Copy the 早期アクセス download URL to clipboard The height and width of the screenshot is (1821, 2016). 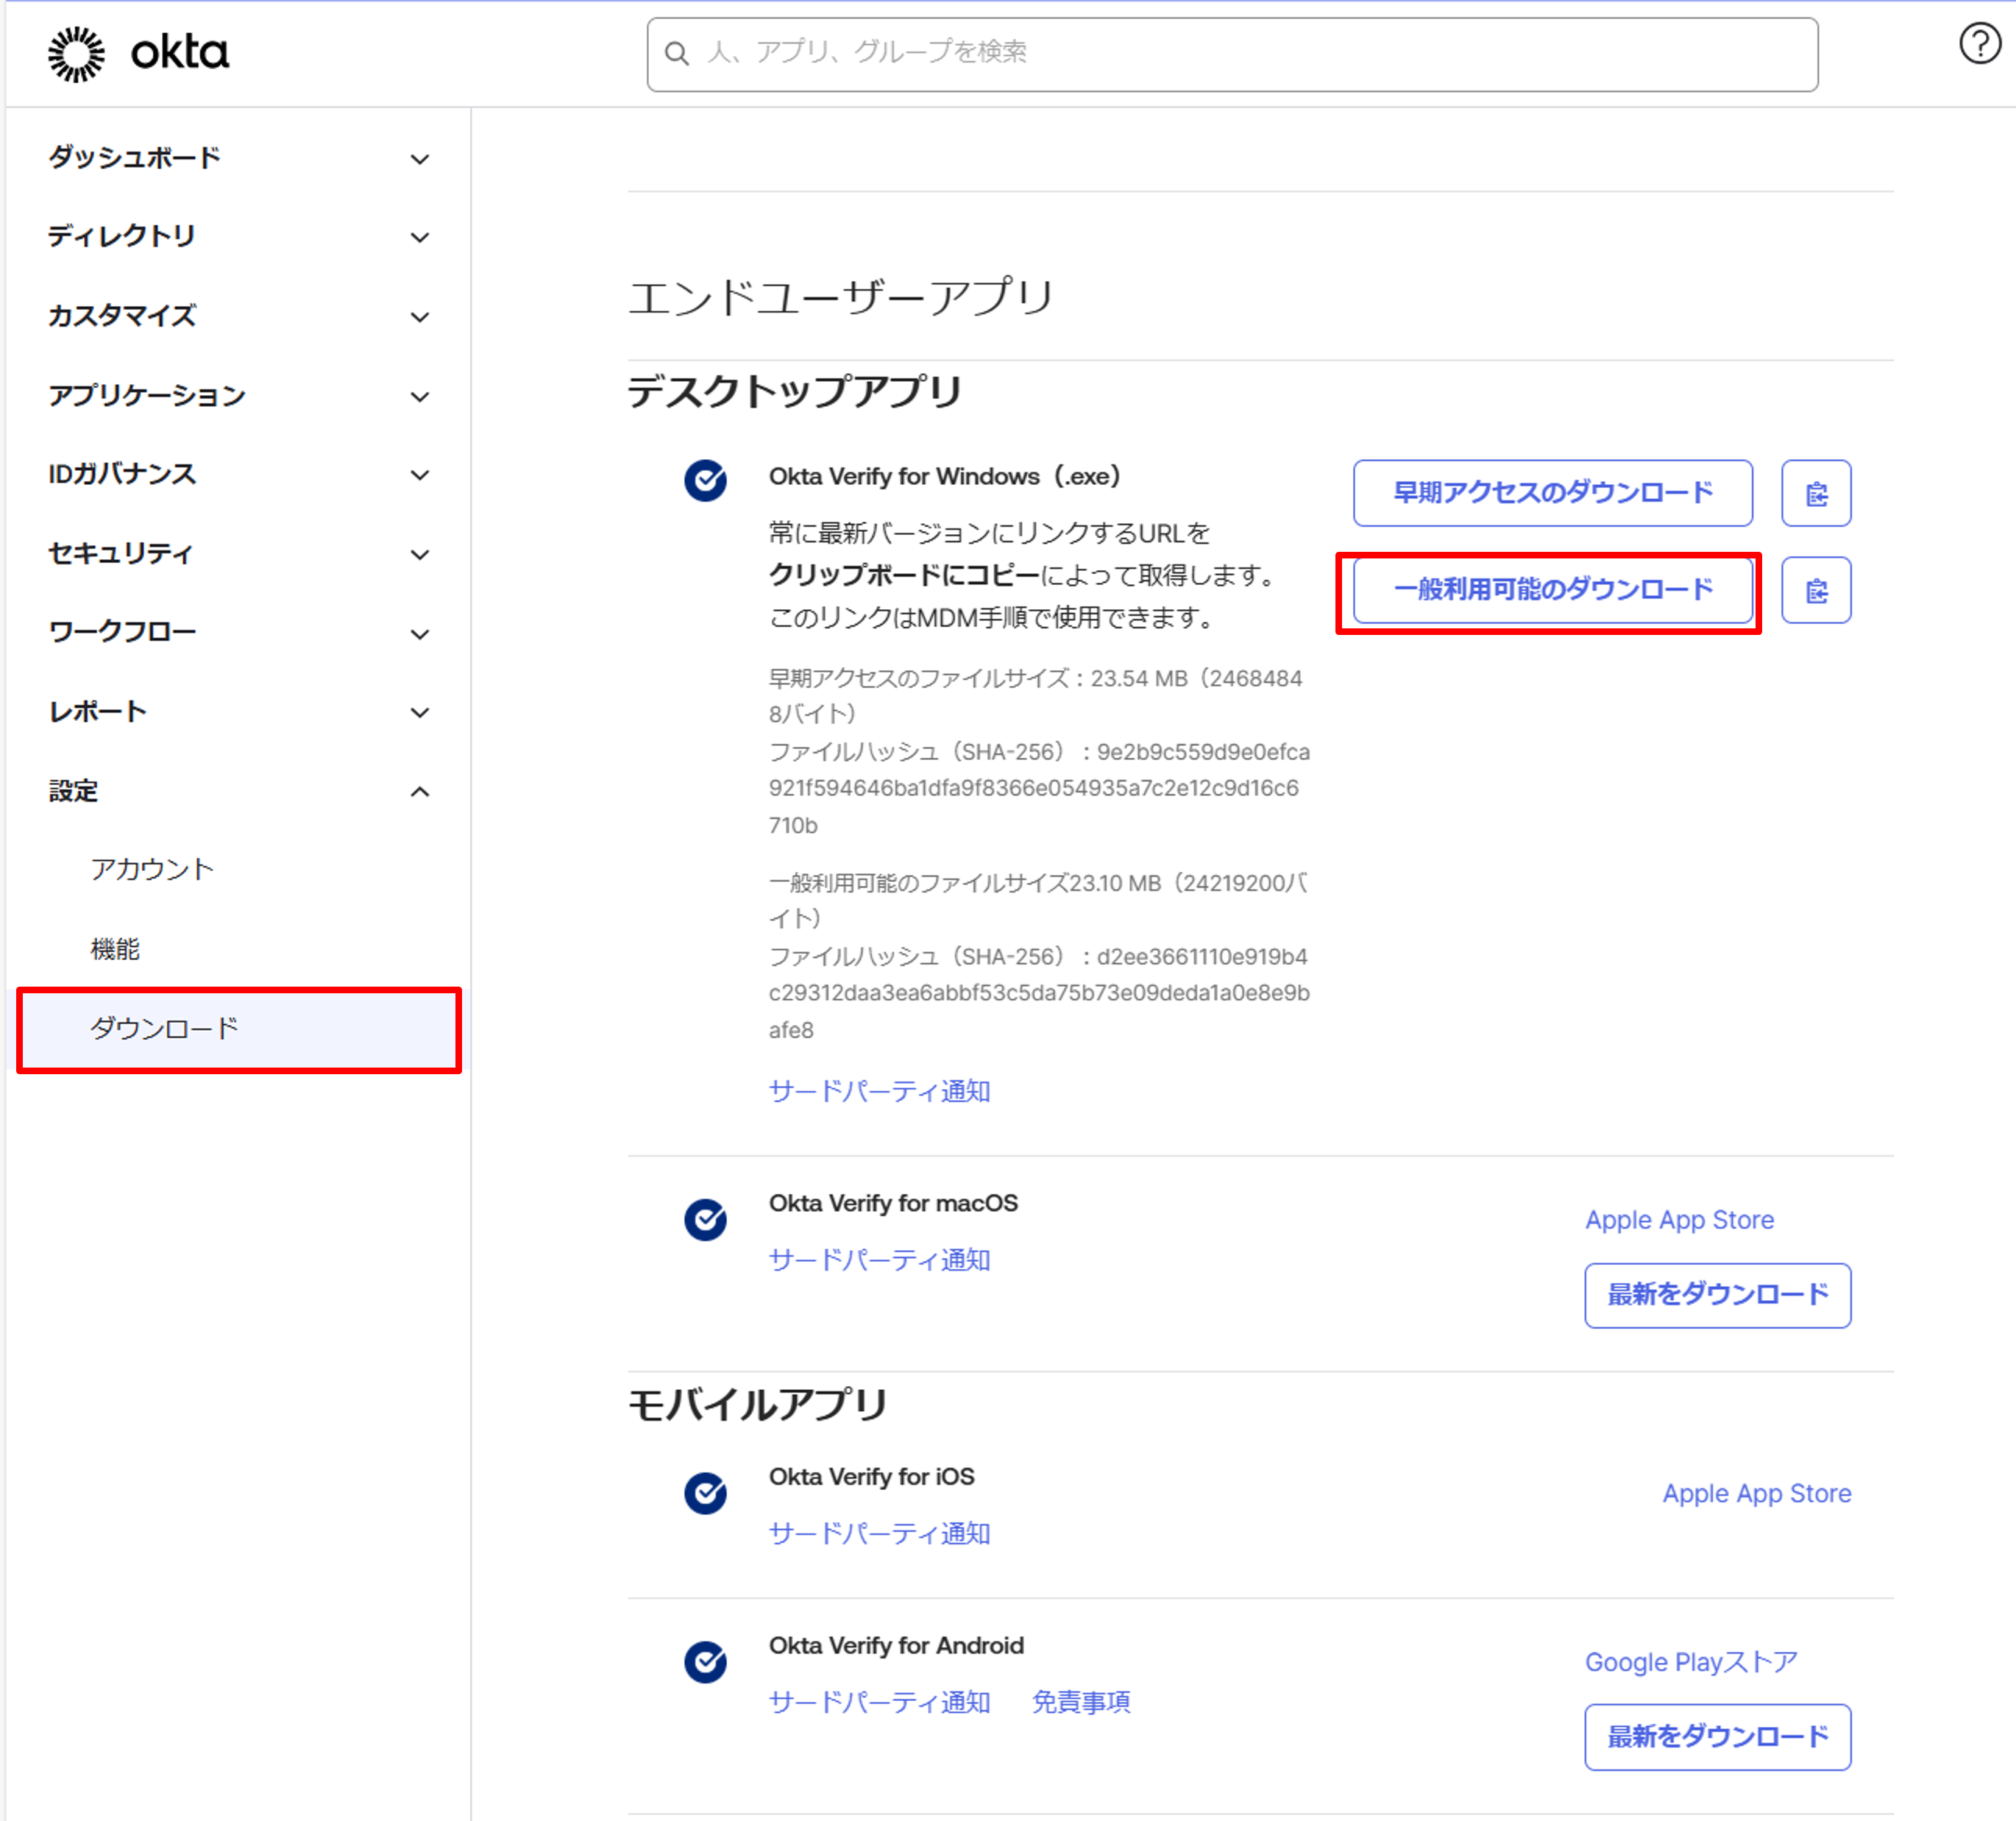(x=1816, y=493)
